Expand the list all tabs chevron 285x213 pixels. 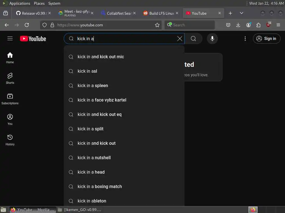click(x=241, y=13)
